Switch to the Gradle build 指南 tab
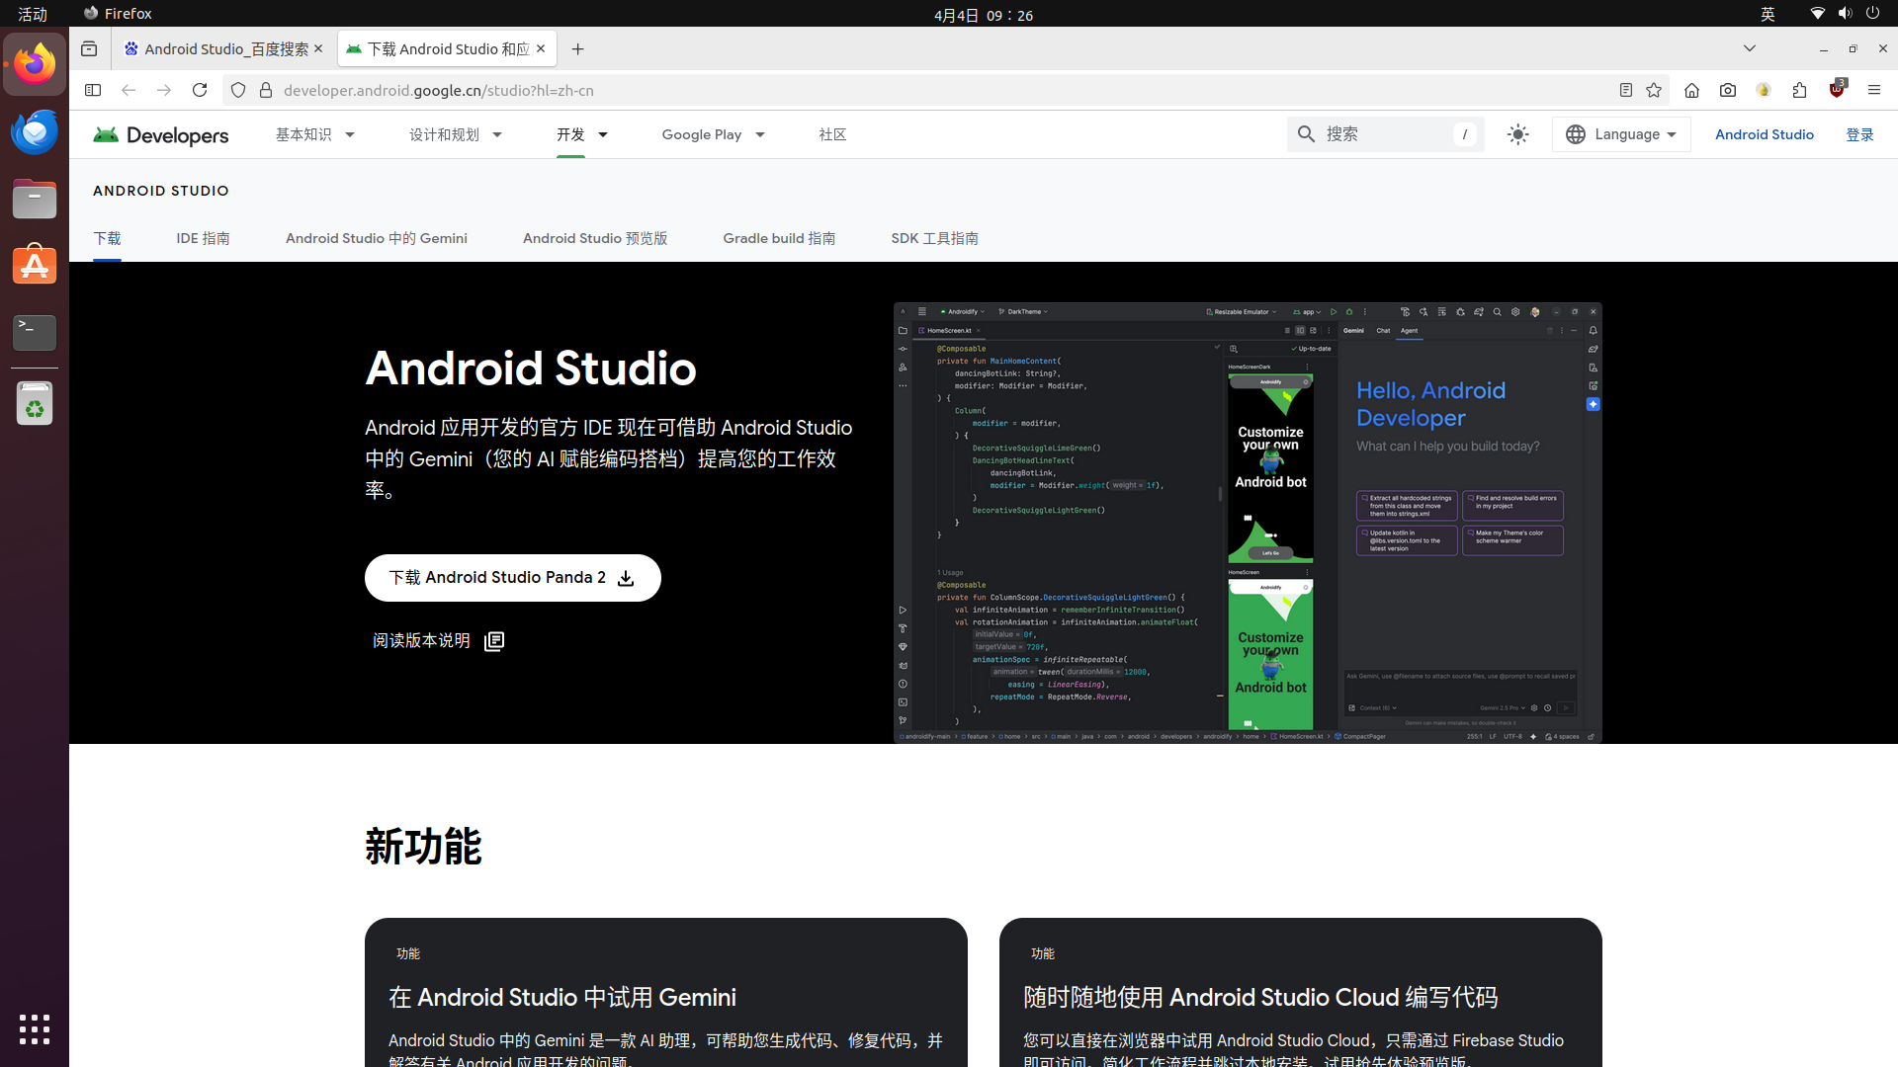This screenshot has height=1067, width=1898. coord(778,238)
